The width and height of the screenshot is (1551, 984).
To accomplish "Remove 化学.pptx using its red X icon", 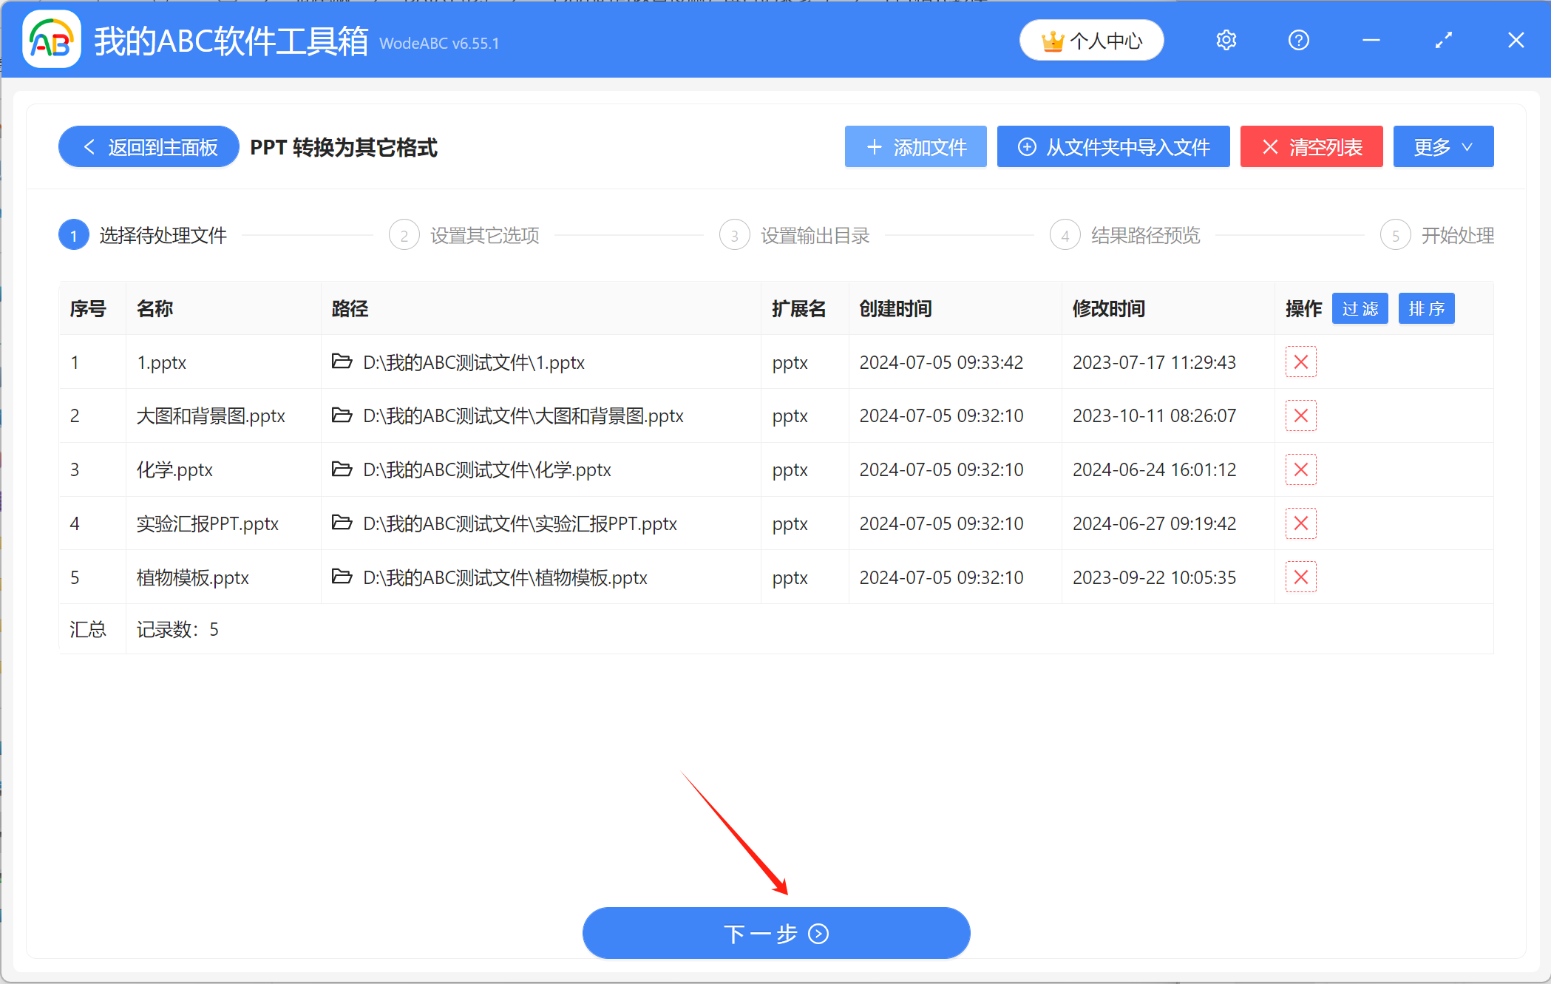I will (x=1300, y=469).
